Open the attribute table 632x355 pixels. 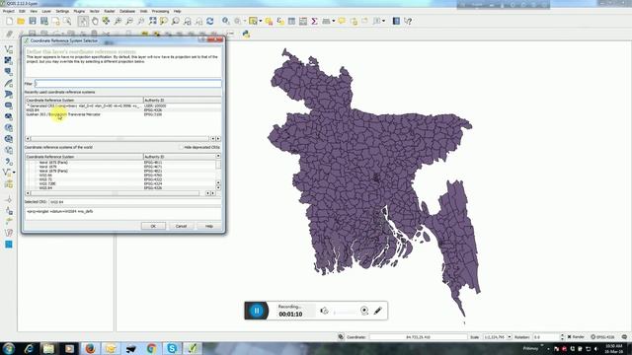pos(291,21)
